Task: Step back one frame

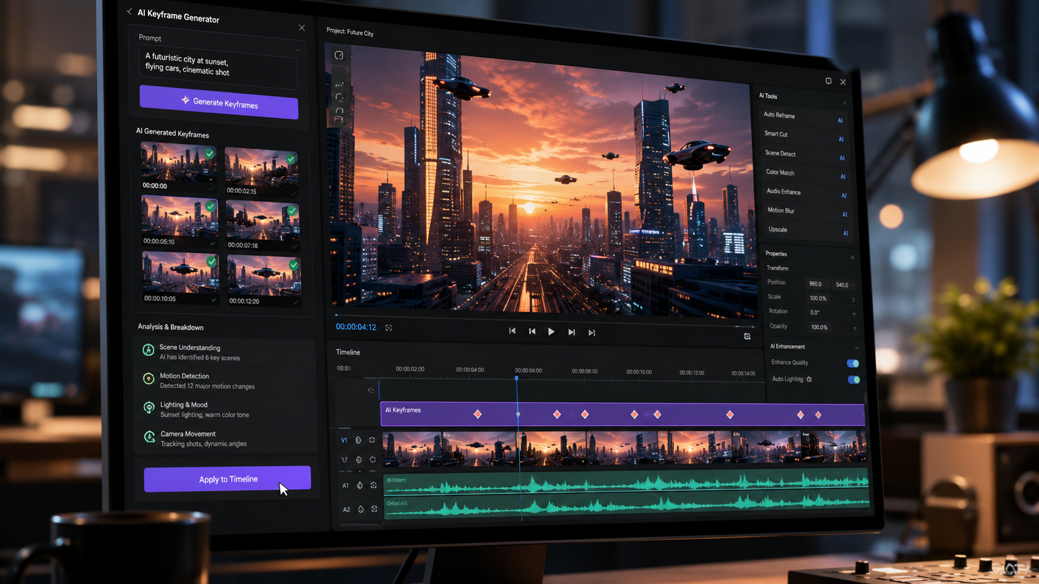Action: click(x=532, y=331)
